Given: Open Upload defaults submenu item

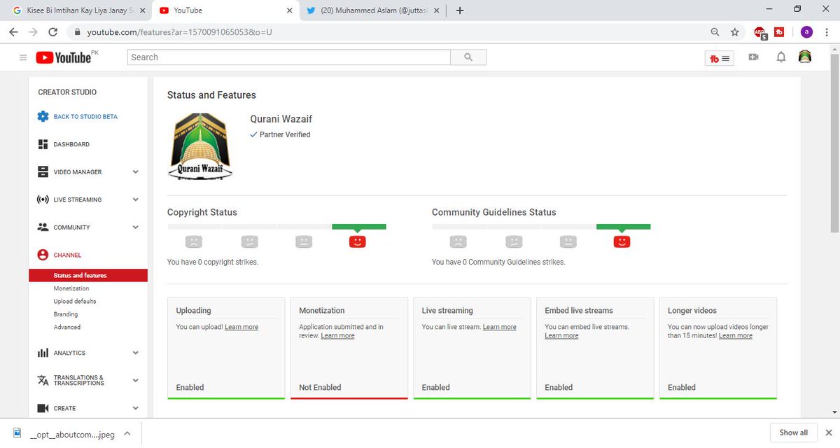Looking at the screenshot, I should [75, 301].
